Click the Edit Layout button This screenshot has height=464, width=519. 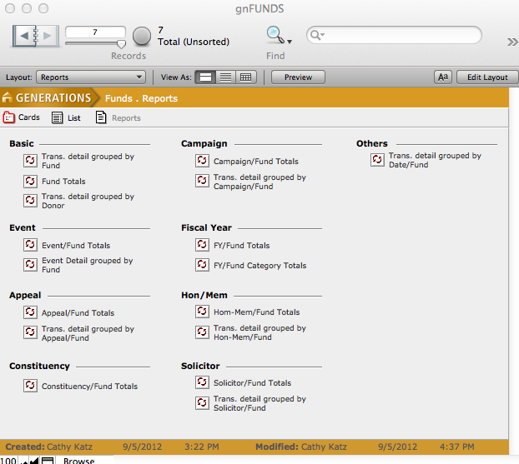tap(486, 77)
